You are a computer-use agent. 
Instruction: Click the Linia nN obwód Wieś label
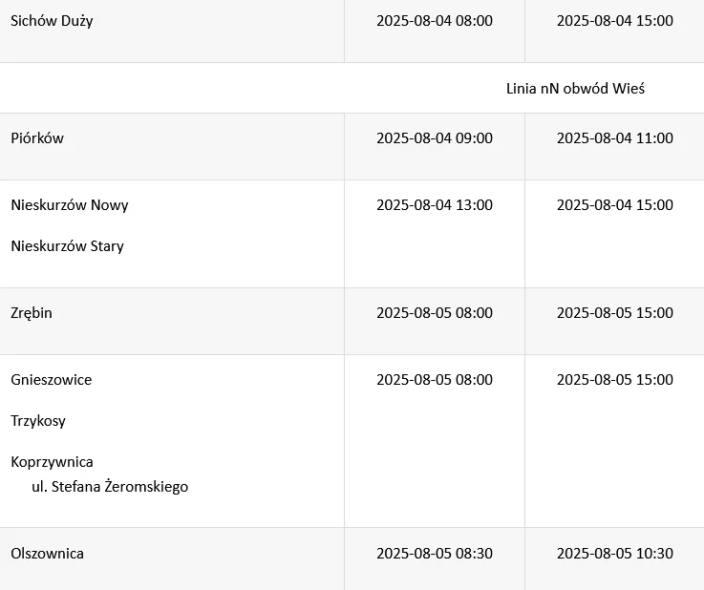[576, 89]
